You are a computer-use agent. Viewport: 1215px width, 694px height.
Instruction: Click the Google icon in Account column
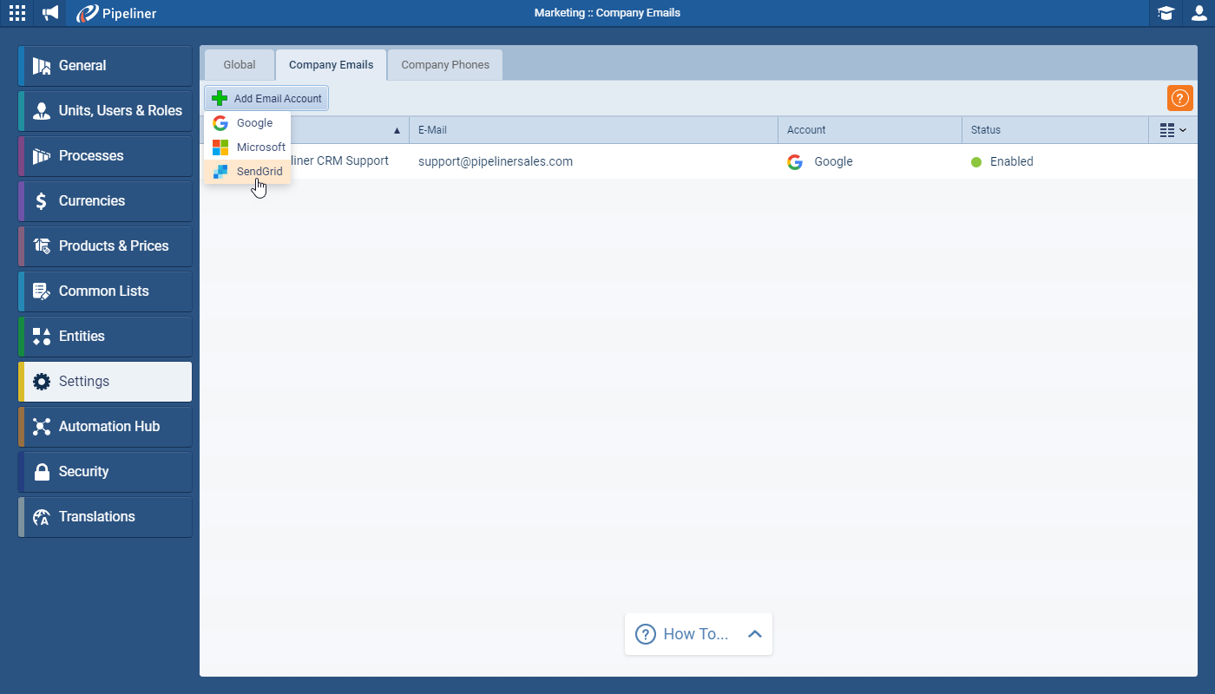coord(794,162)
